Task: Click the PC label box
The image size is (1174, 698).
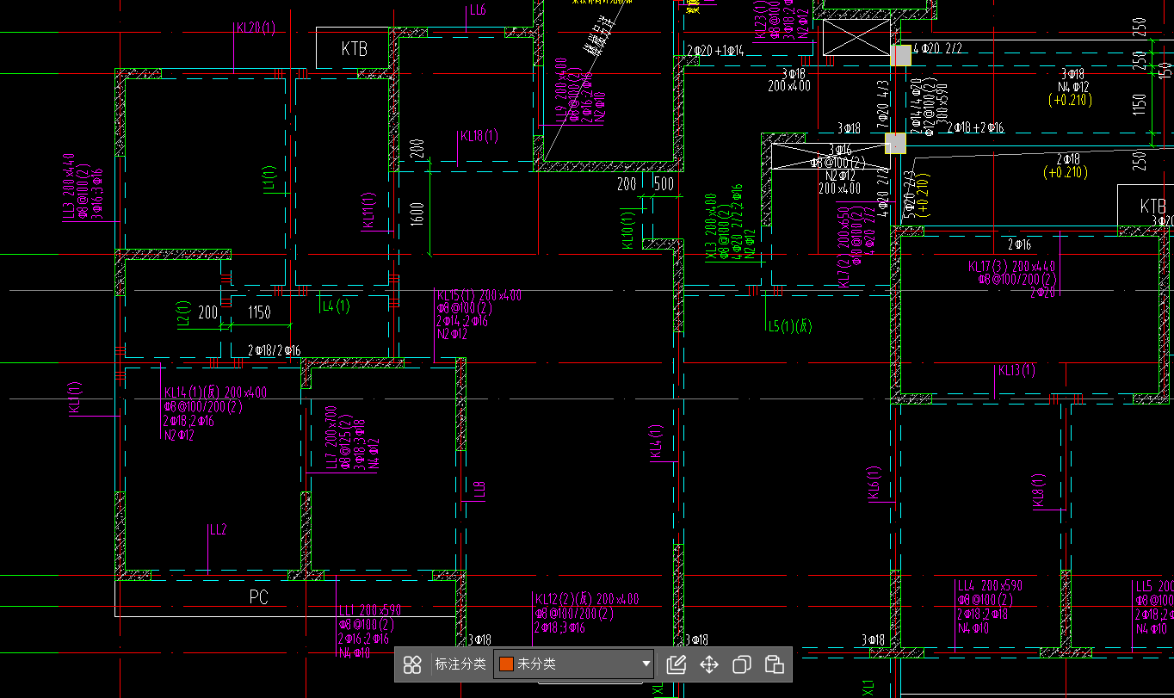Action: (x=258, y=596)
